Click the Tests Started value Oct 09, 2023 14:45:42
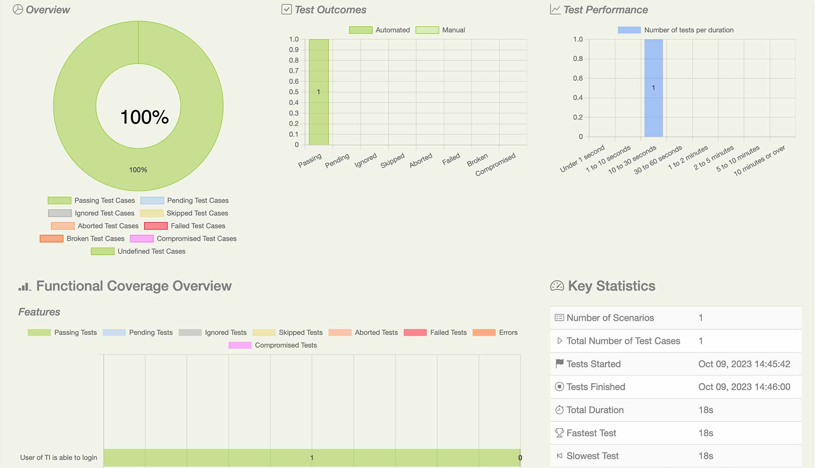Viewport: 815px width, 468px height. (744, 364)
